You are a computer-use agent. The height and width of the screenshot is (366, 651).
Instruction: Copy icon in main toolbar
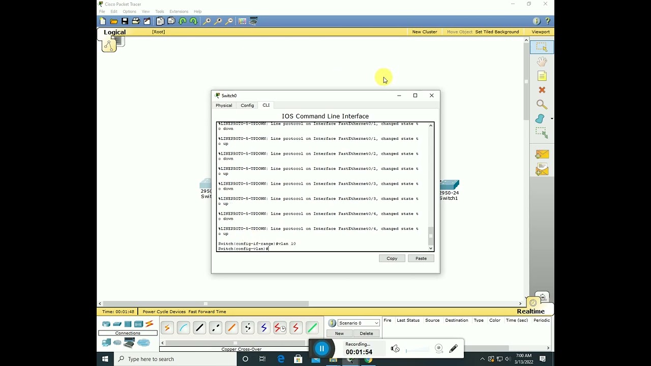pyautogui.click(x=160, y=21)
